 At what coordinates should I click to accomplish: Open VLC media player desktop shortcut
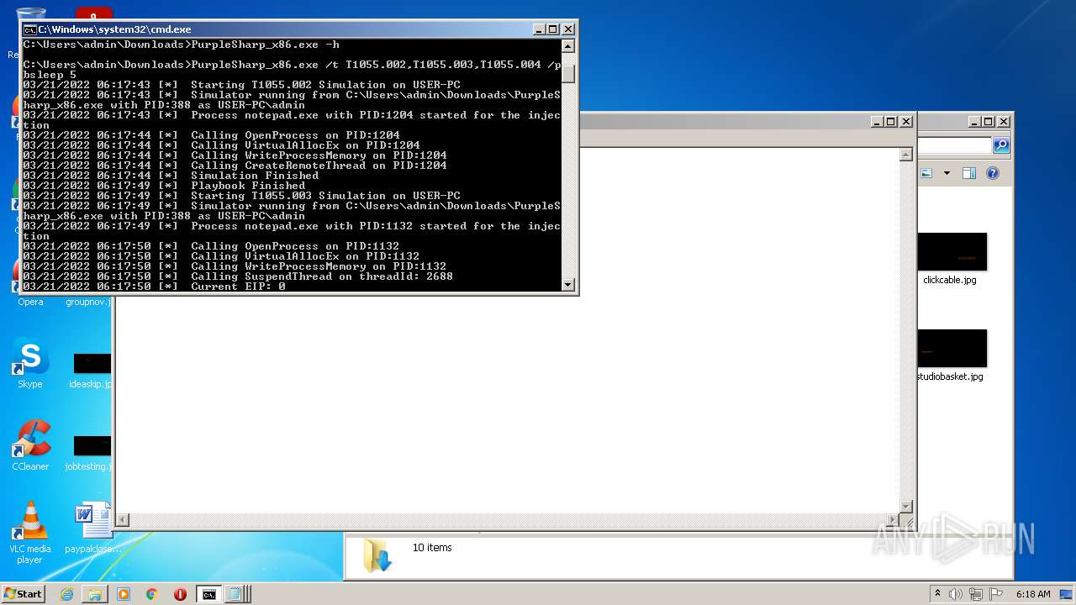[x=30, y=533]
